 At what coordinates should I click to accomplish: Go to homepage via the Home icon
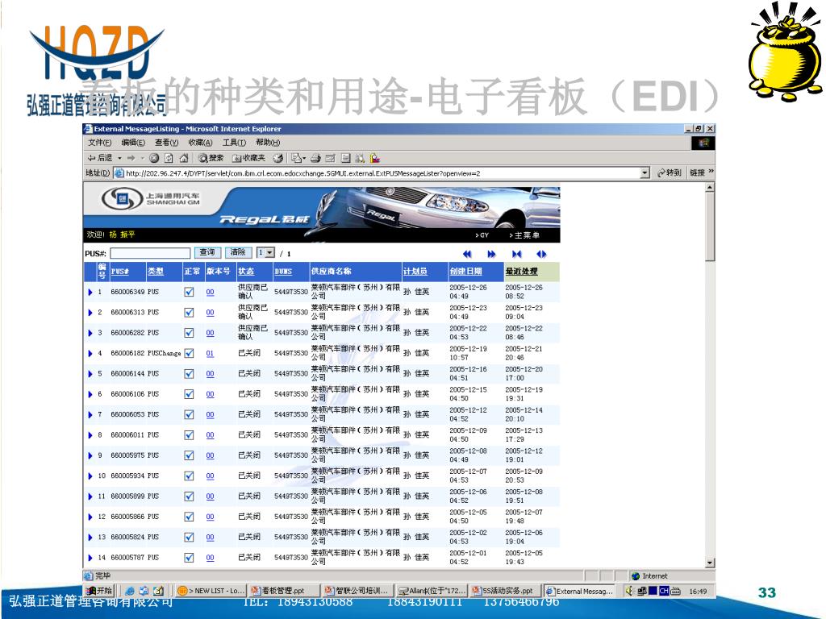(184, 158)
